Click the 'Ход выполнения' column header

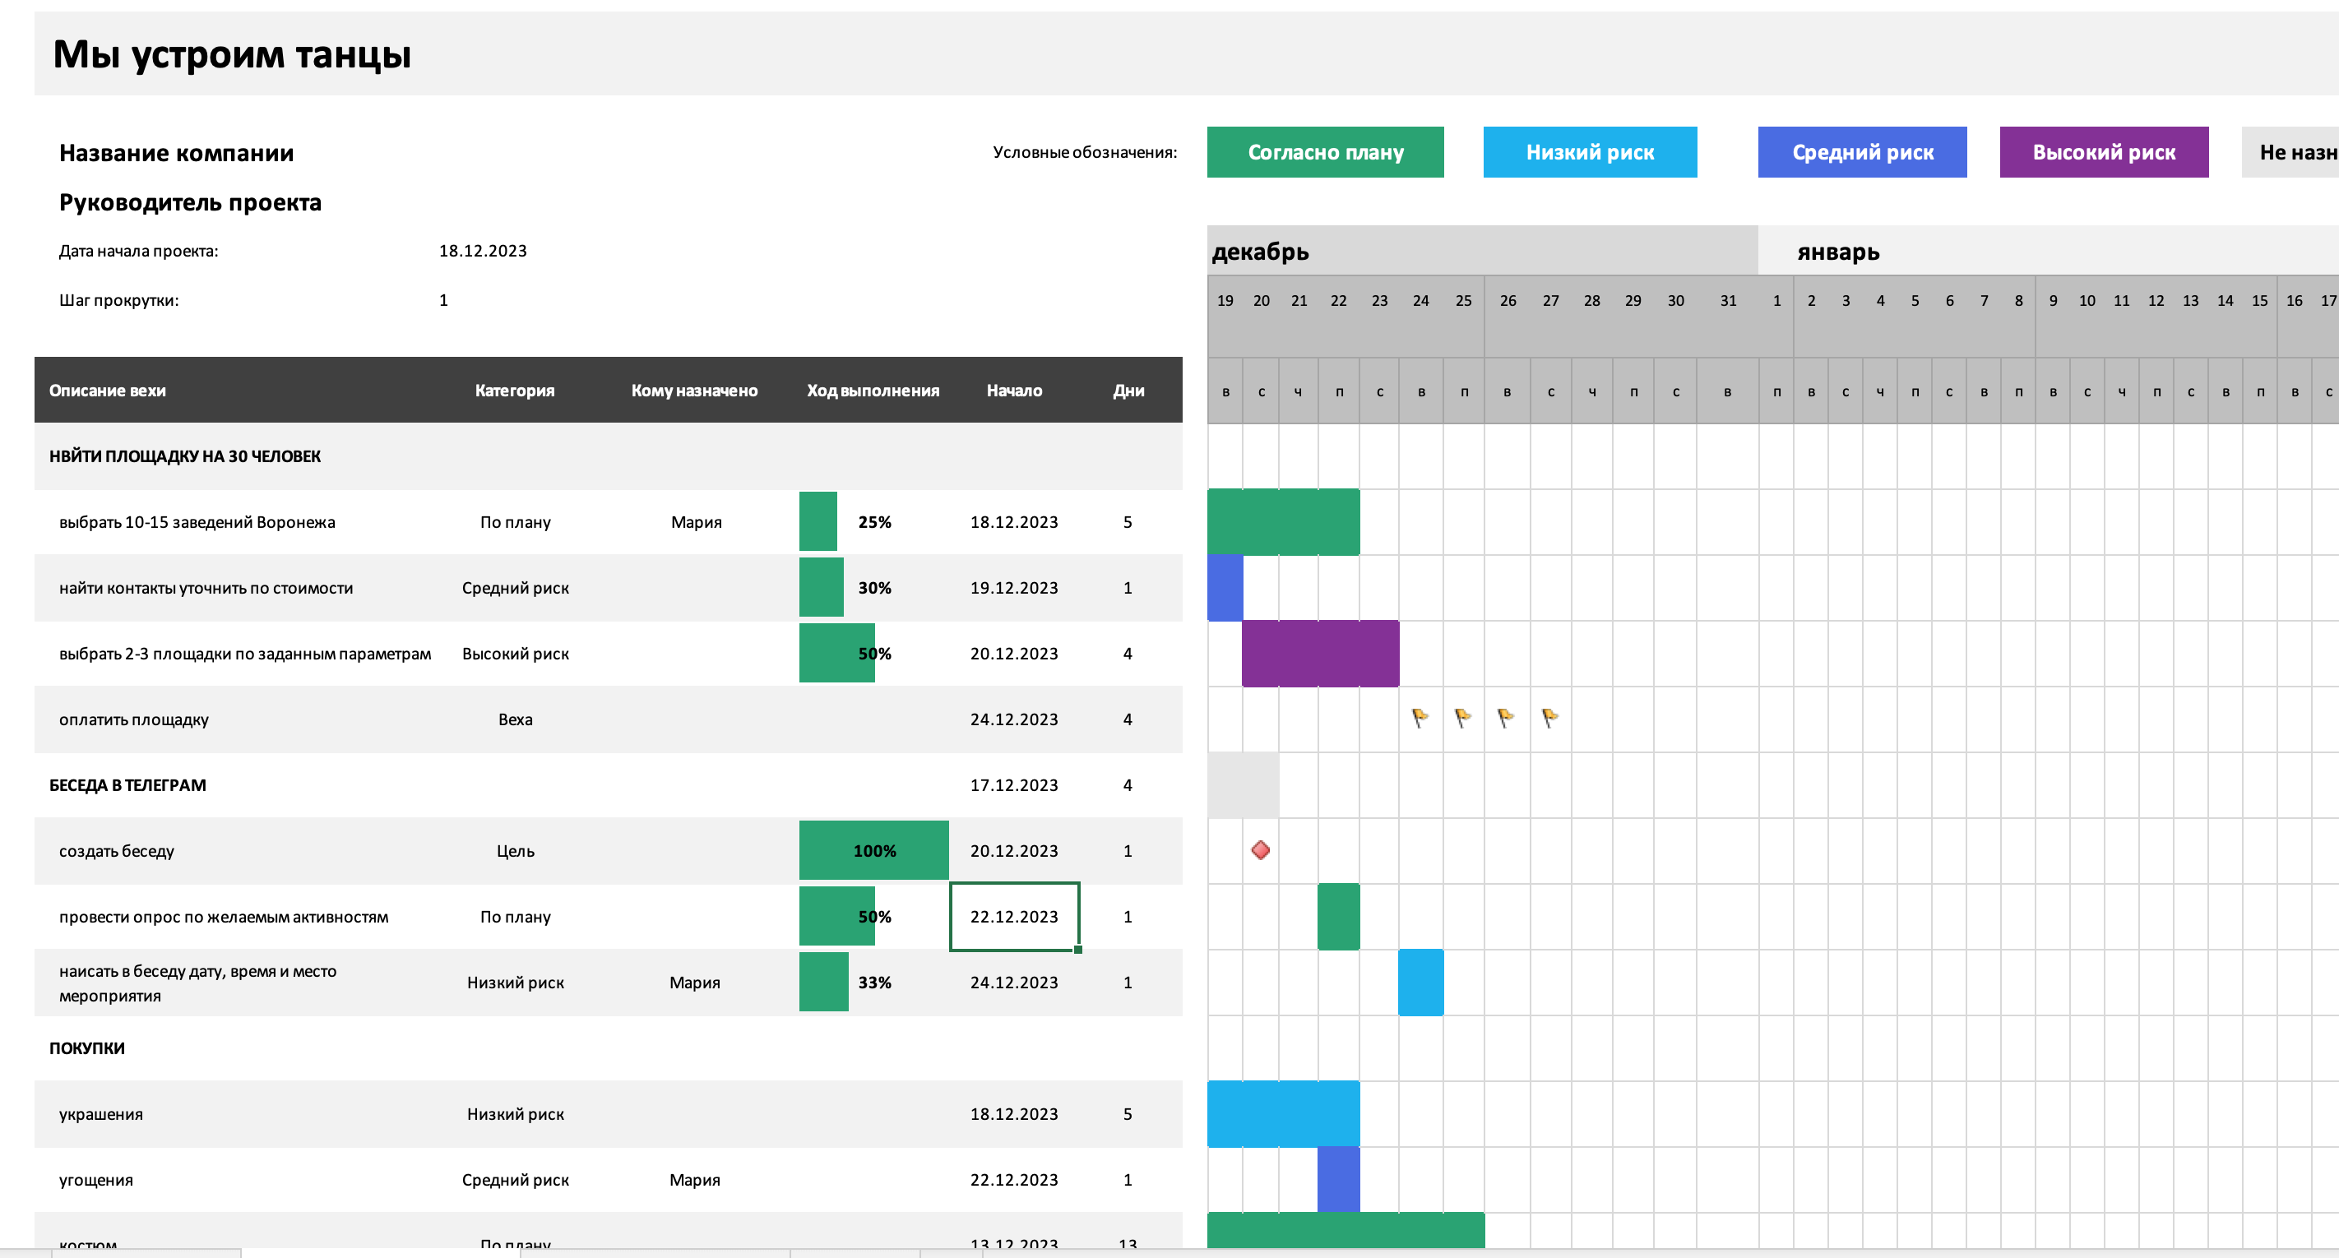click(x=873, y=391)
